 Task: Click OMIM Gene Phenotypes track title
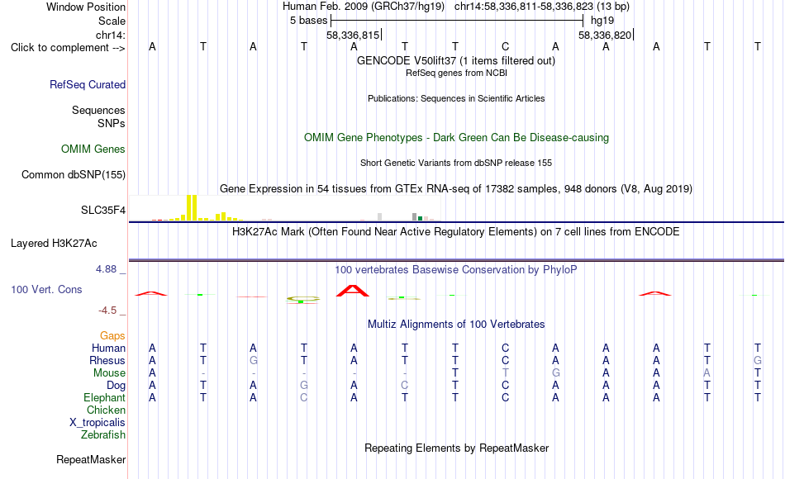pyautogui.click(x=456, y=138)
